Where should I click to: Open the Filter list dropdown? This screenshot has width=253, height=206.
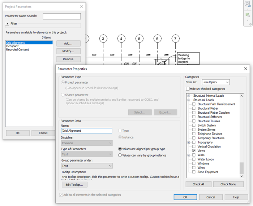pyautogui.click(x=216, y=82)
